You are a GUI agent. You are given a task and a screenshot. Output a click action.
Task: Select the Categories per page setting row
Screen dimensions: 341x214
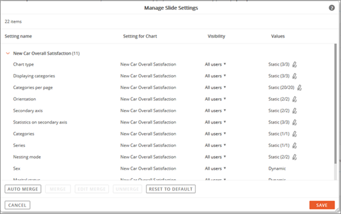point(167,88)
